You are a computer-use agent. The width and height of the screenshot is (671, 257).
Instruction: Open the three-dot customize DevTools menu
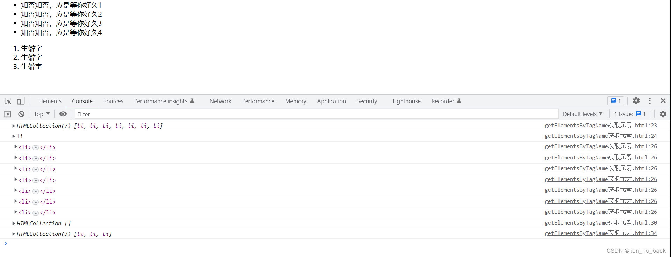[650, 101]
